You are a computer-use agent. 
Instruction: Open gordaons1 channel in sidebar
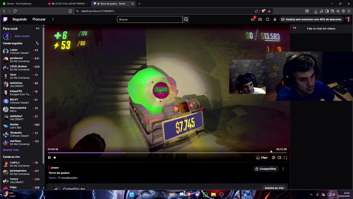pos(22,60)
